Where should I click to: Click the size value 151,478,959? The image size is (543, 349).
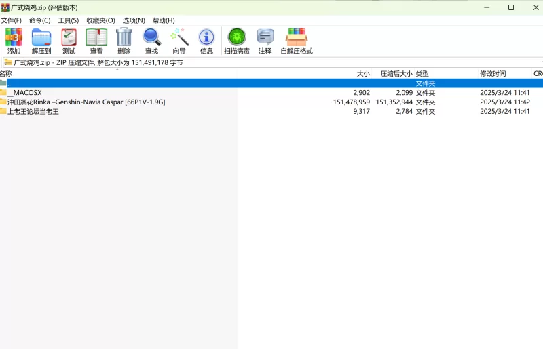pos(352,102)
